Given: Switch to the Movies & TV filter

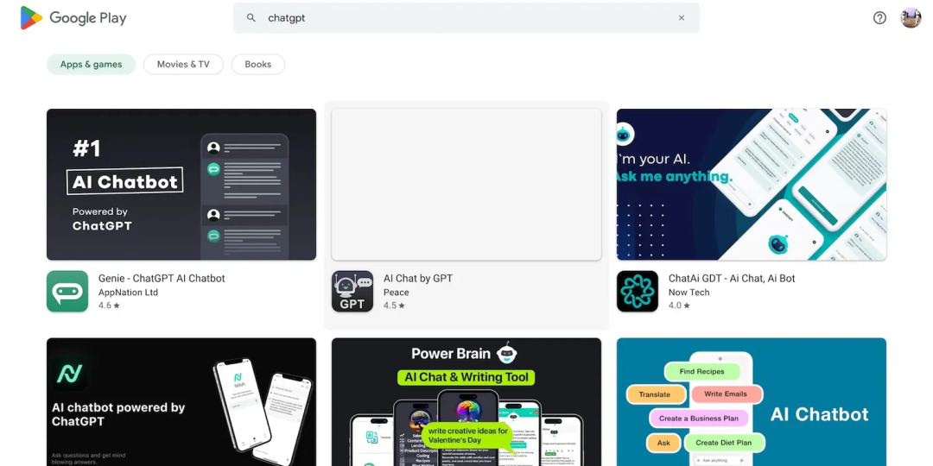Looking at the screenshot, I should tap(183, 65).
